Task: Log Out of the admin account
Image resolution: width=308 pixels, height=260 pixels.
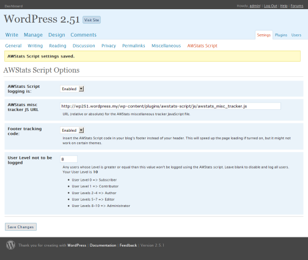Action: tap(270, 6)
